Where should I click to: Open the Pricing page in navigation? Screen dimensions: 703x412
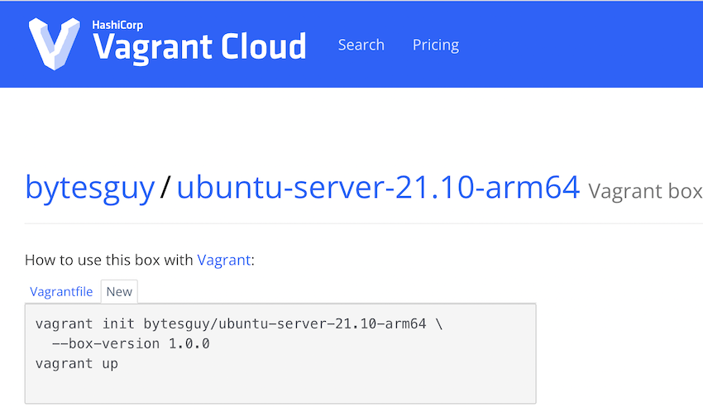435,45
